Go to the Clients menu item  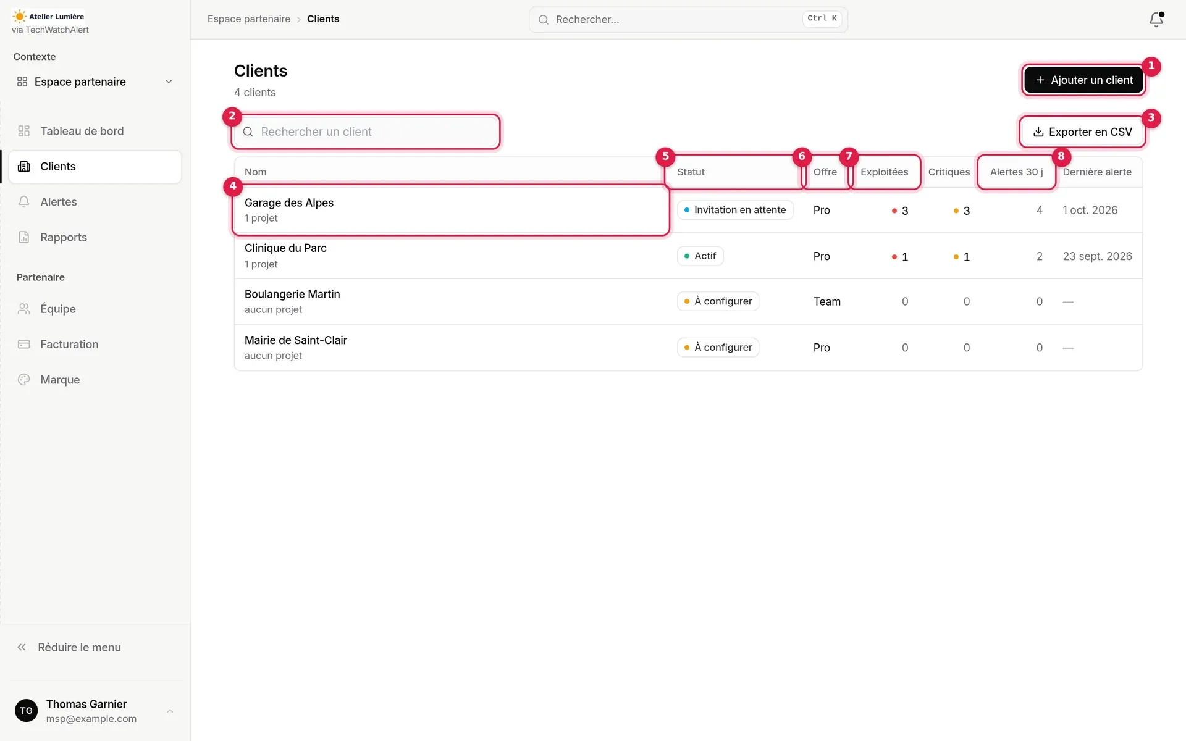pyautogui.click(x=95, y=167)
